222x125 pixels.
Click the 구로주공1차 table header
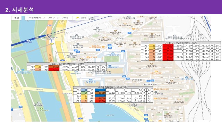click(x=181, y=43)
